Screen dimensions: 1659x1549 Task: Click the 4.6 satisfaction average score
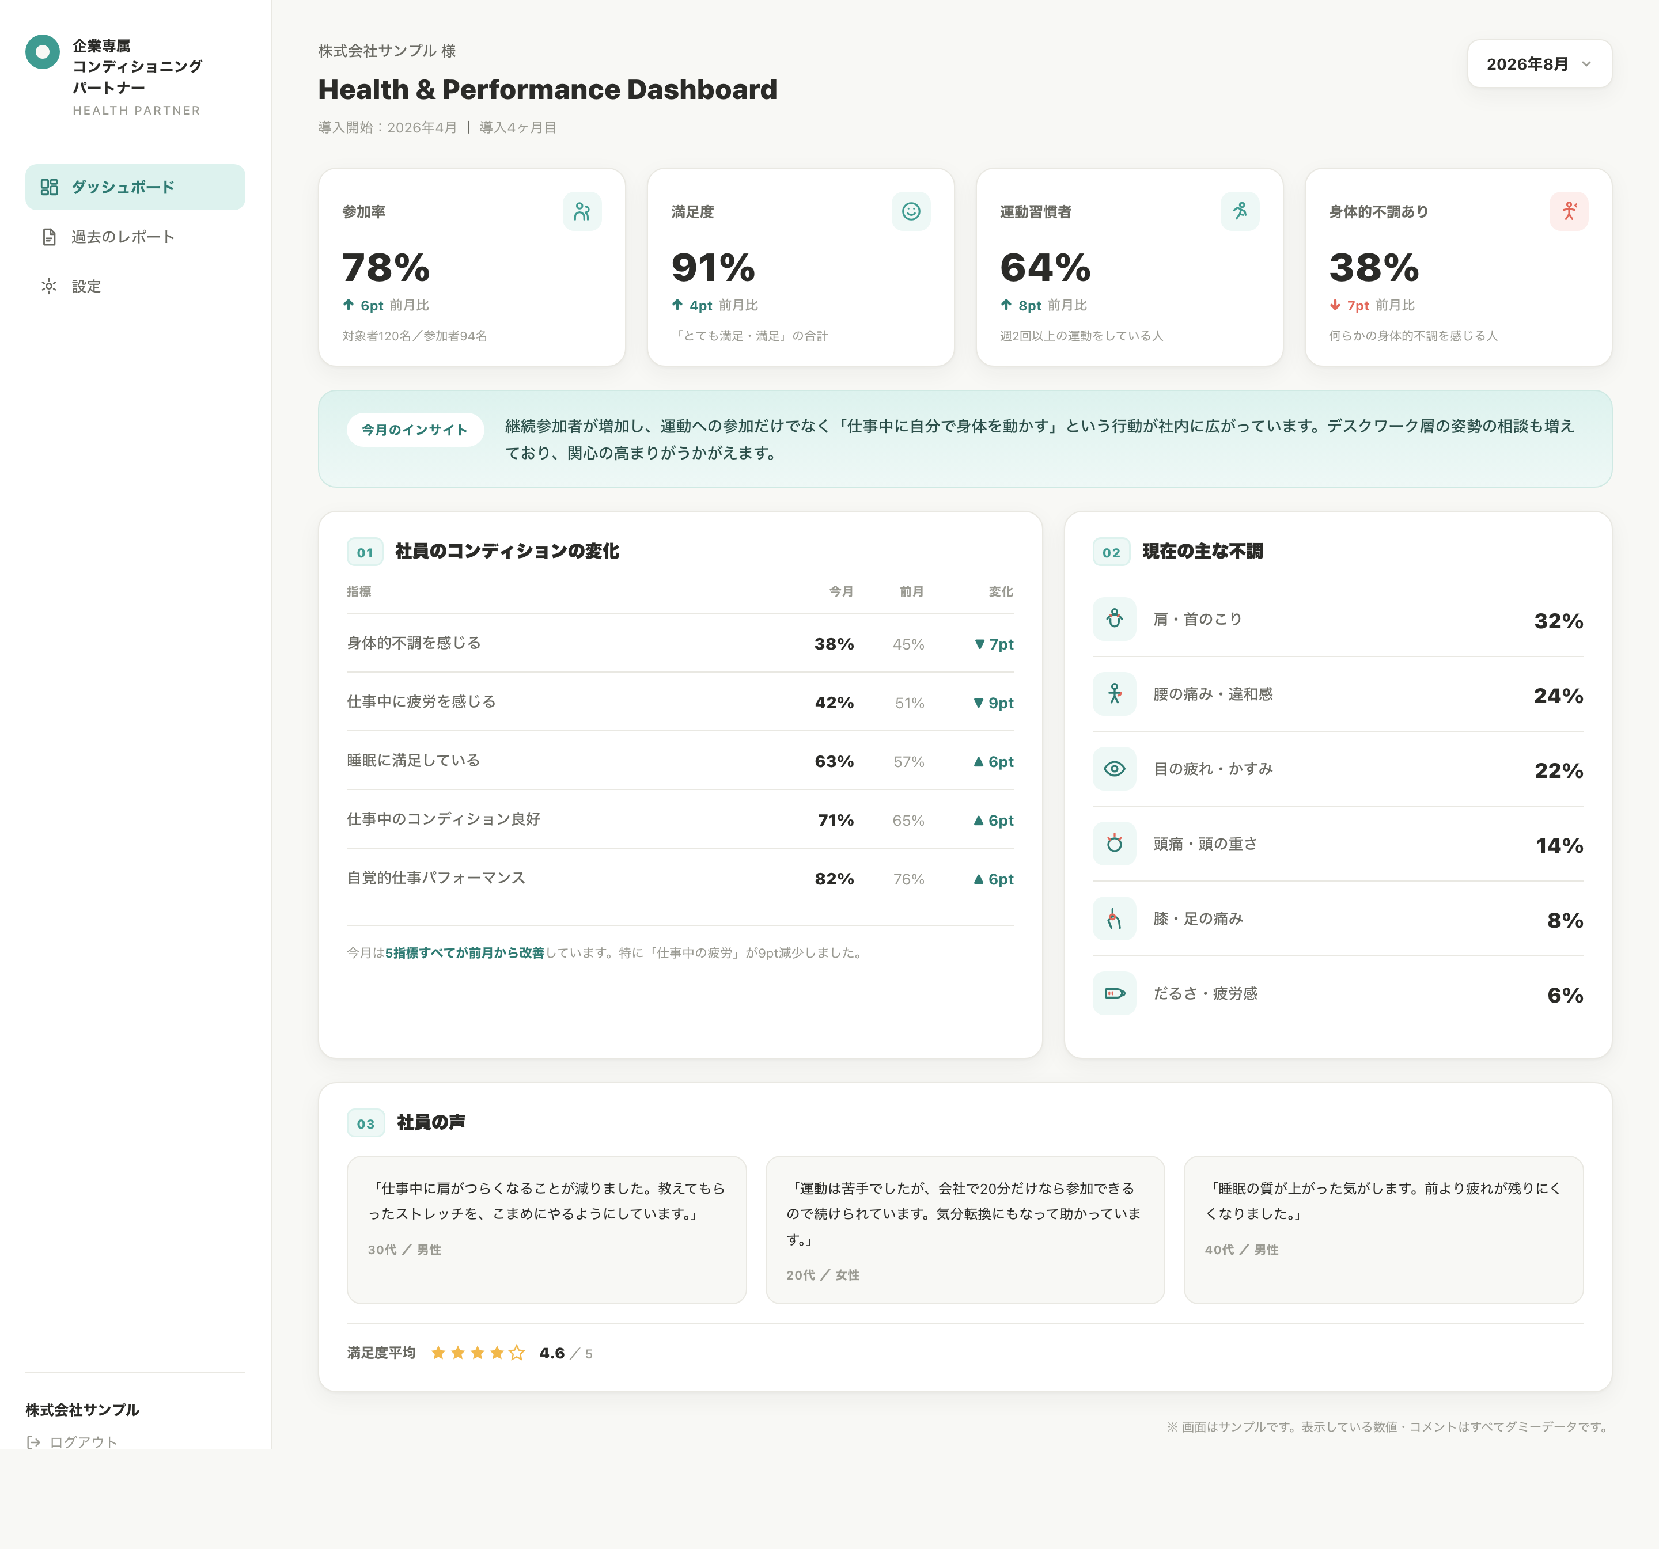tap(552, 1353)
